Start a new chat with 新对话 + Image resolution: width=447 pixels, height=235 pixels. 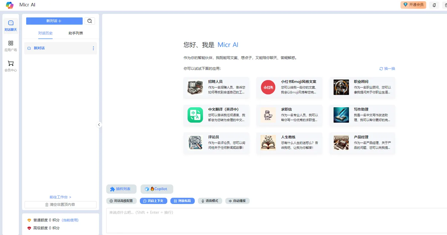pos(54,21)
